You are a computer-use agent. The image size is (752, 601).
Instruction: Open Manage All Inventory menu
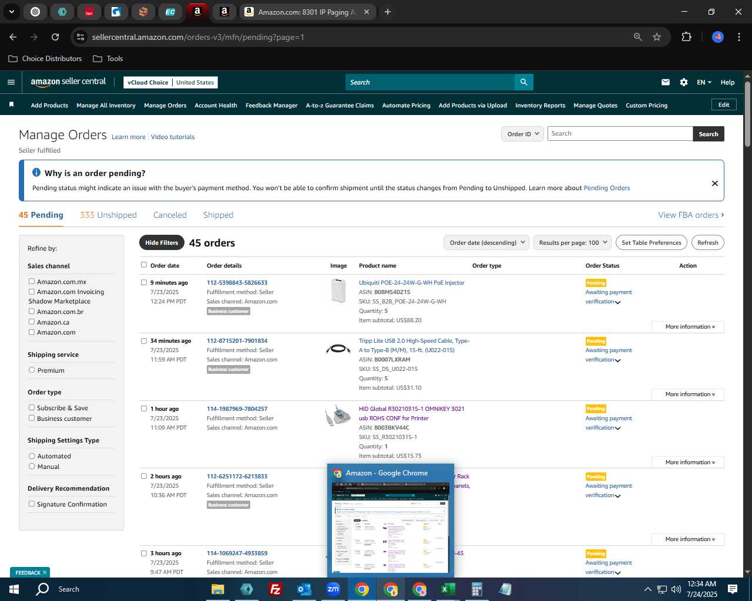coord(106,105)
